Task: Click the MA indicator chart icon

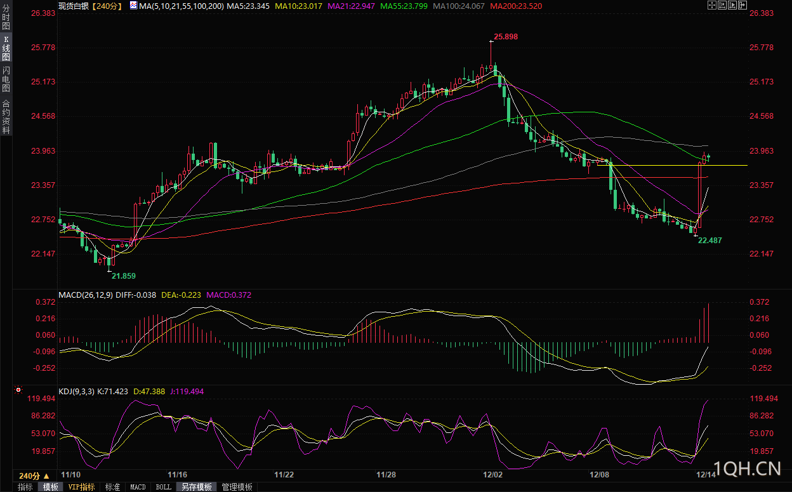Action: (x=133, y=5)
